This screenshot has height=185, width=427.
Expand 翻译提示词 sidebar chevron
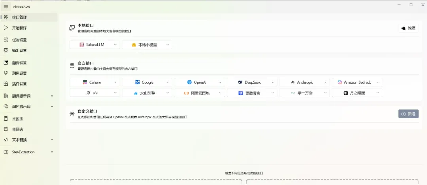[x=52, y=96]
